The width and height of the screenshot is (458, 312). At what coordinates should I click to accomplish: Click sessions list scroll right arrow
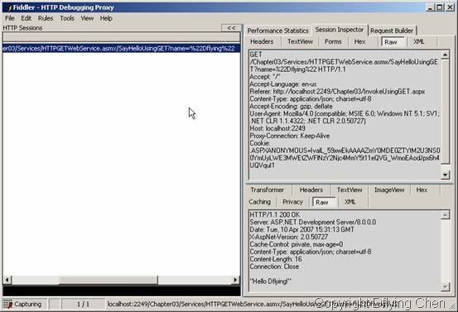tap(236, 280)
